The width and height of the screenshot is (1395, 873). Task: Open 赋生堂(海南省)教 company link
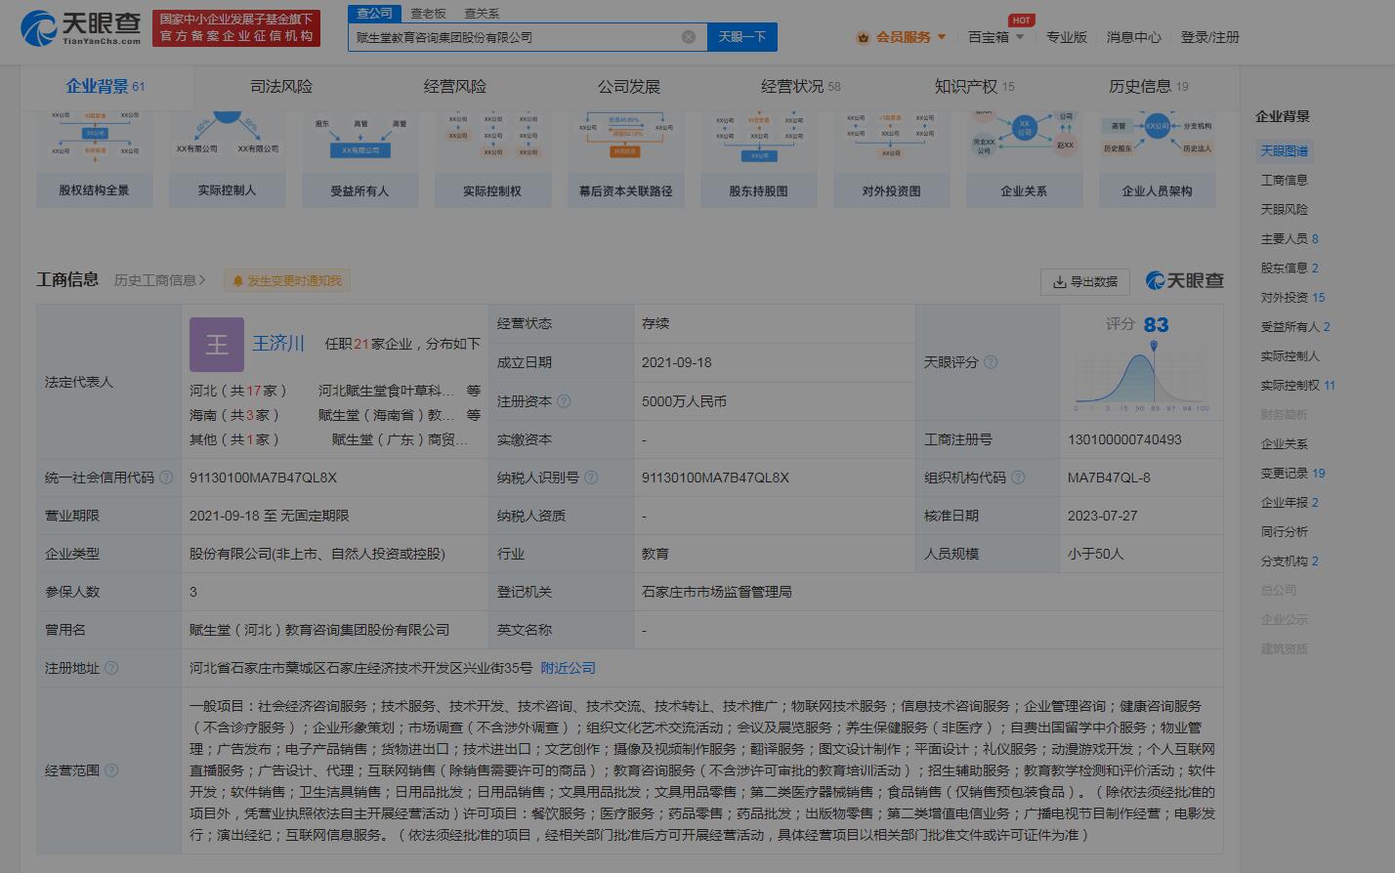tap(387, 415)
